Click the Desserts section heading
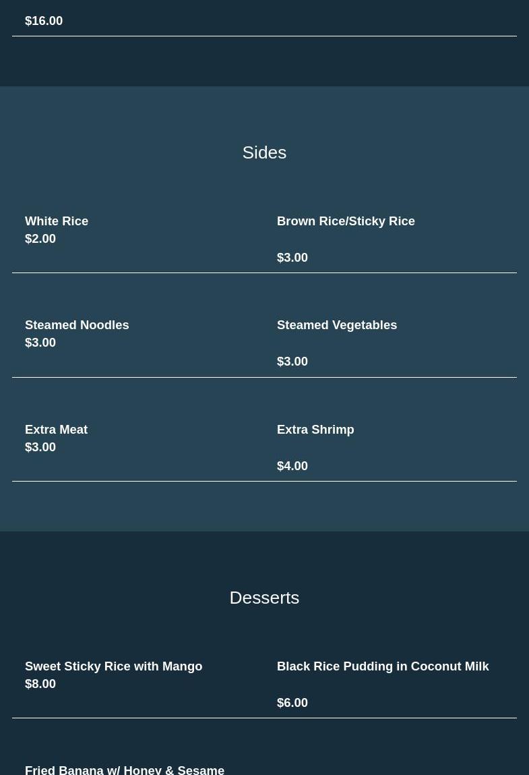 pyautogui.click(x=264, y=598)
